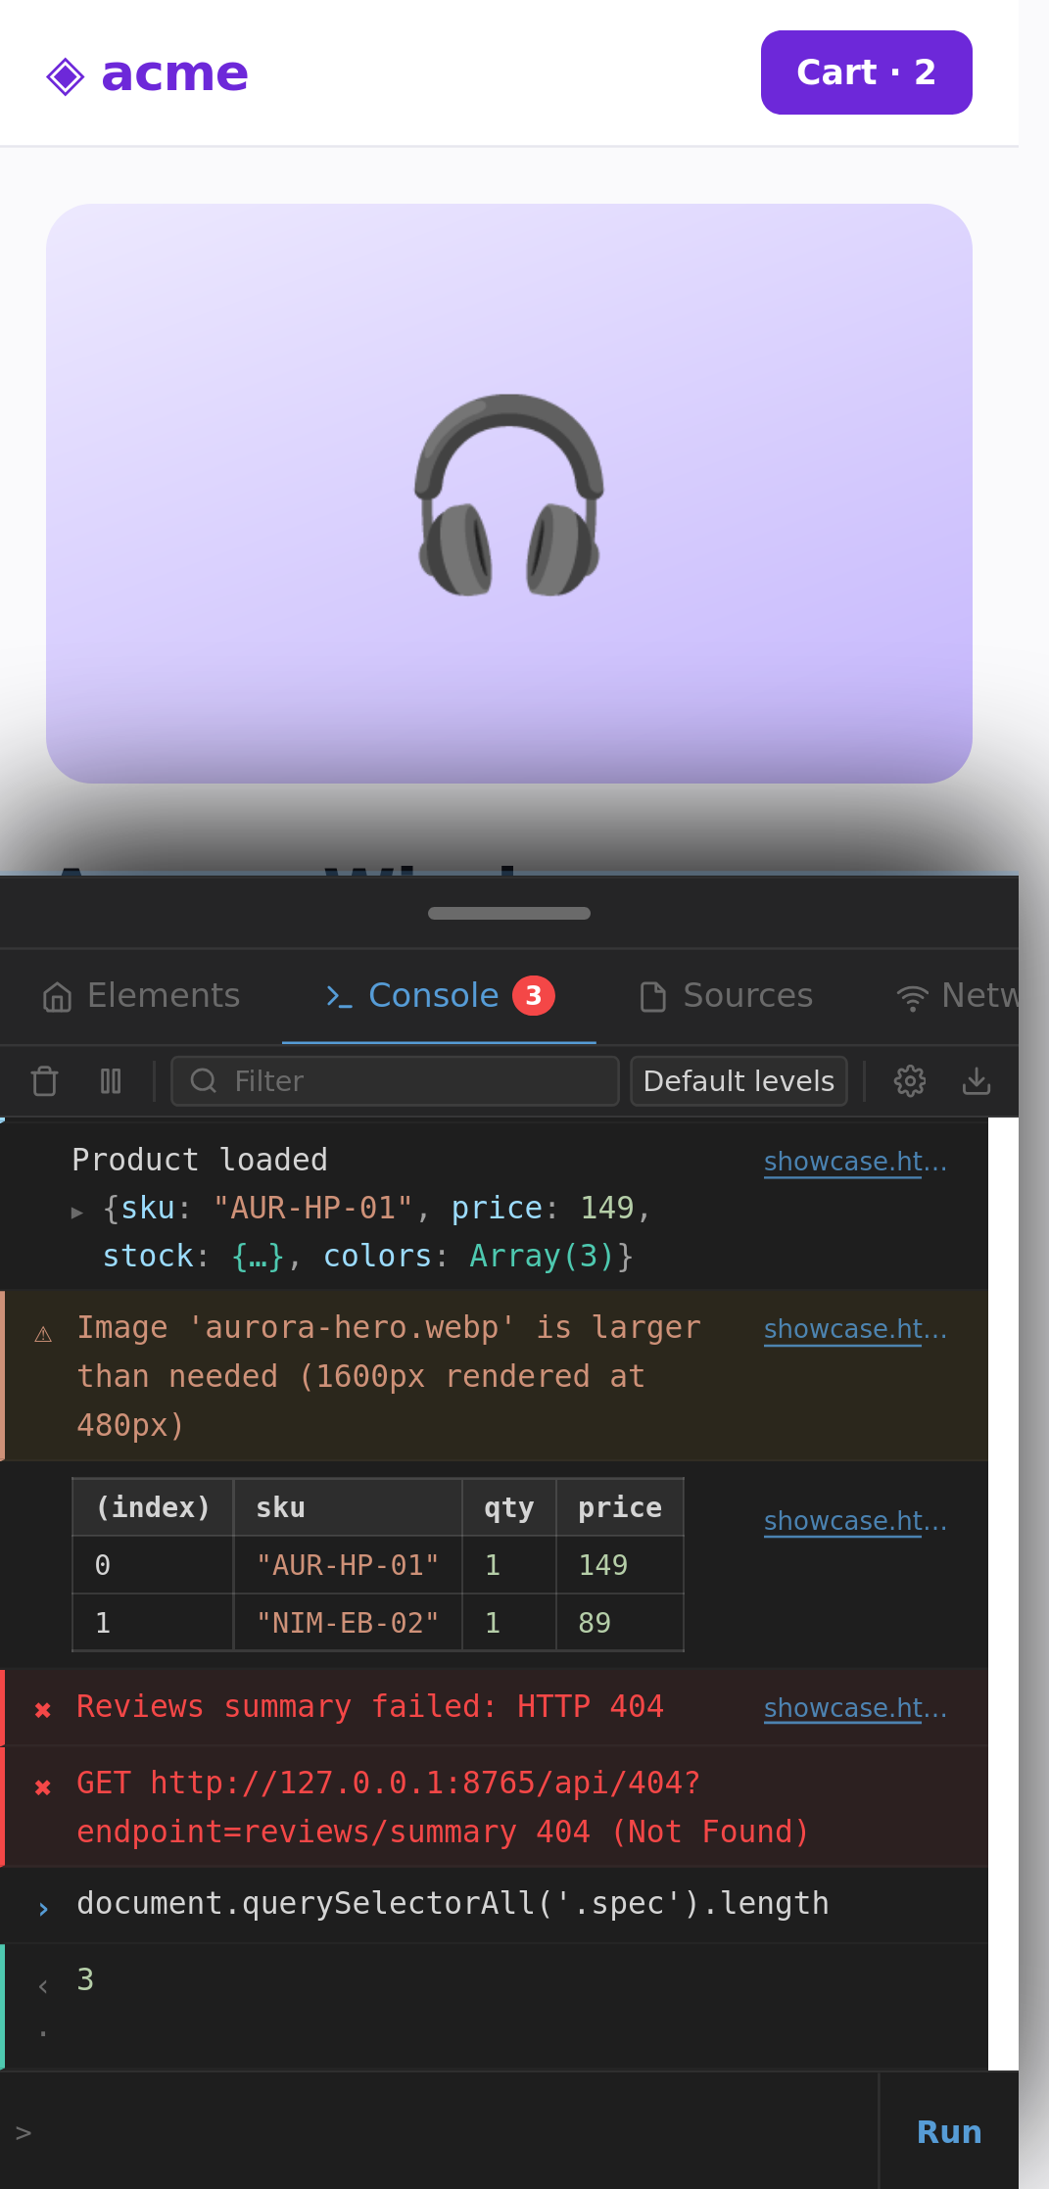The height and width of the screenshot is (2189, 1049).
Task: Grab the devtools drawer drag handle
Action: coord(508,913)
